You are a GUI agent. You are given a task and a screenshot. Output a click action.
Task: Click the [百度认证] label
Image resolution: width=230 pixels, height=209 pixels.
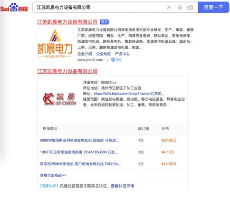pos(48,186)
